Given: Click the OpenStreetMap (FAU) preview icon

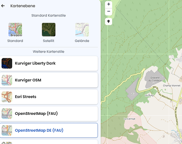Looking at the screenshot, I should 7,114.
